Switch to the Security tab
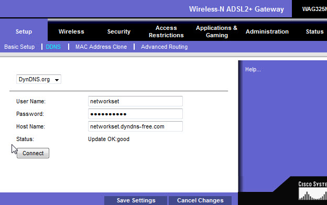 118,31
